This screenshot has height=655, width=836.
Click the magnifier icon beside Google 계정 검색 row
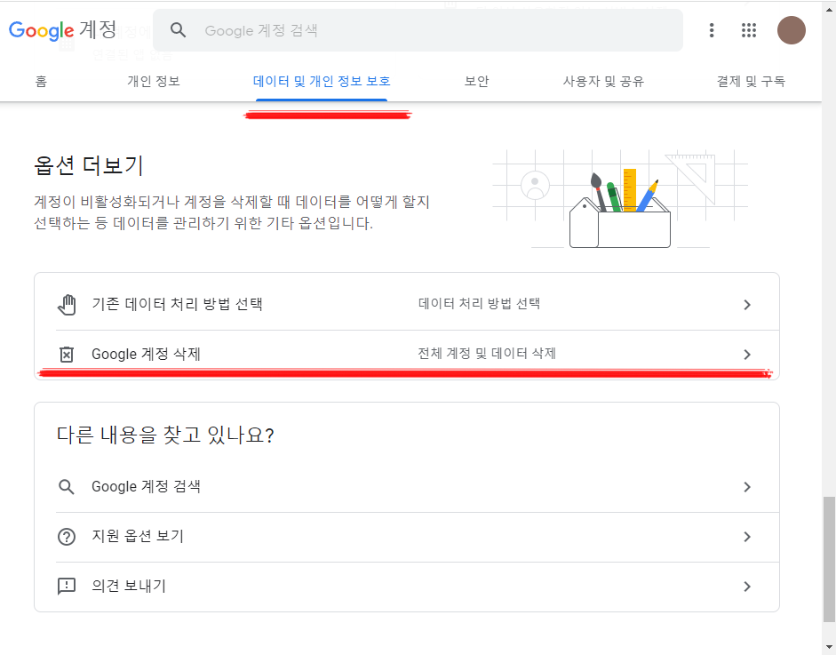[x=67, y=486]
